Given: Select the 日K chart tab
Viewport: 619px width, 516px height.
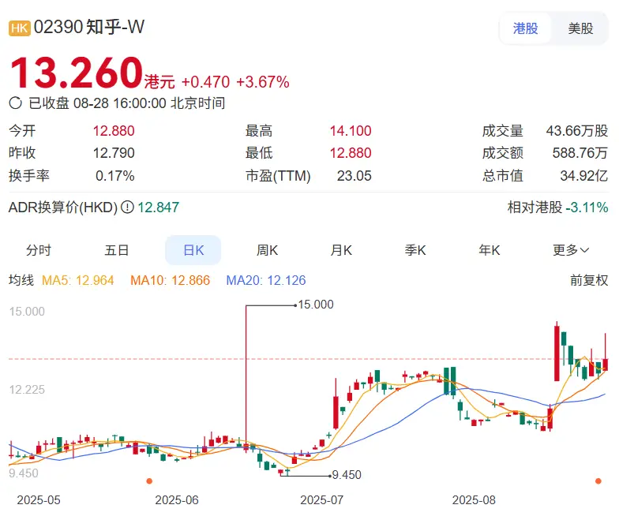Looking at the screenshot, I should tap(193, 250).
